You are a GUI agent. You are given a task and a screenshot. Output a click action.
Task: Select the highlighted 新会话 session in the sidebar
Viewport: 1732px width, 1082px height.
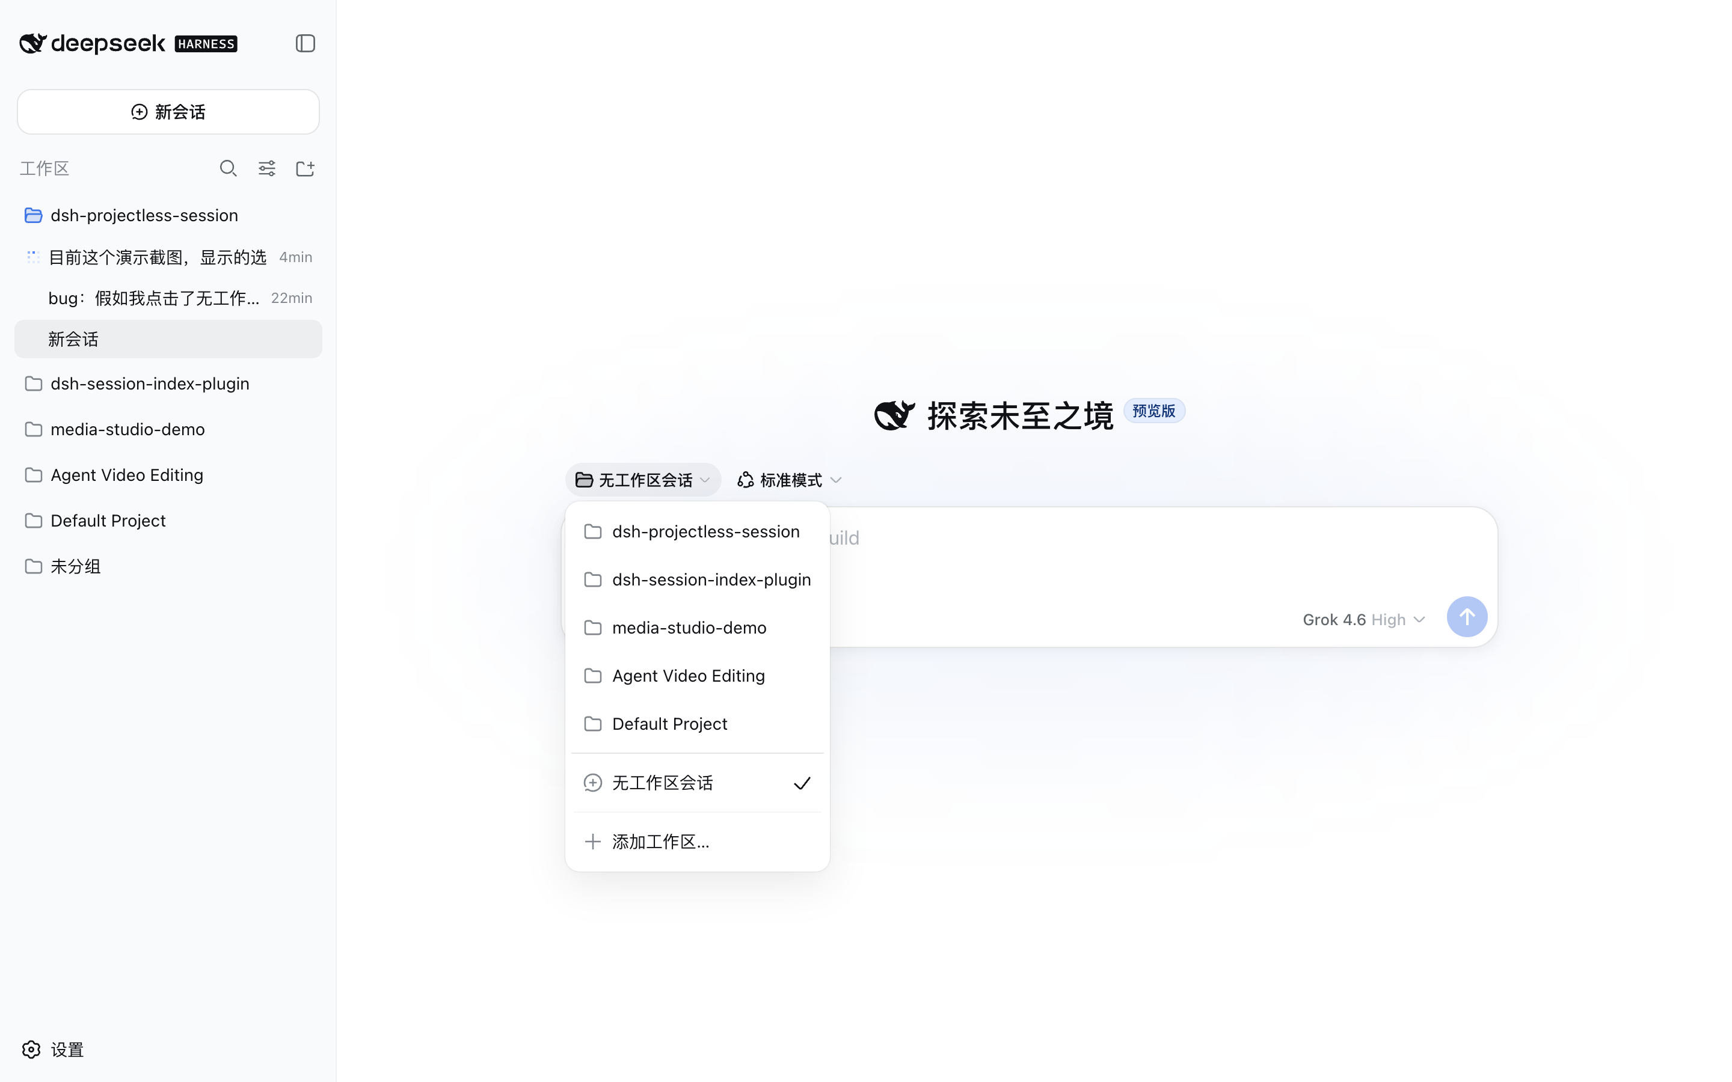[168, 339]
